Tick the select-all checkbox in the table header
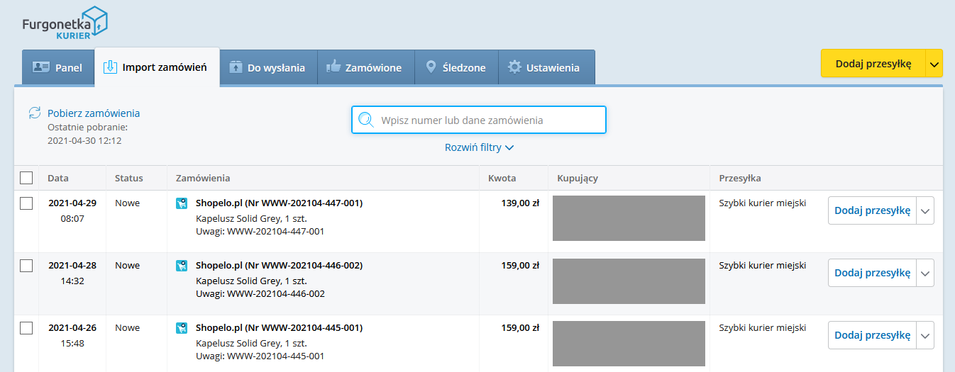Image resolution: width=955 pixels, height=372 pixels. [26, 178]
